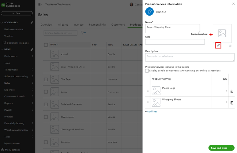The height and width of the screenshot is (153, 237).
Task: Expand the Transactions sidebar menu
Action: pos(32,70)
